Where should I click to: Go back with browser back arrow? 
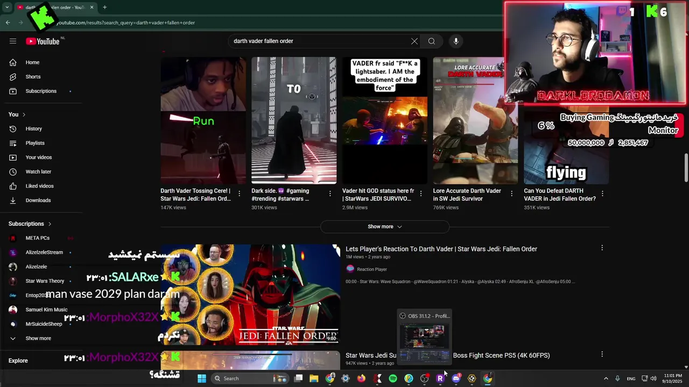coord(8,23)
